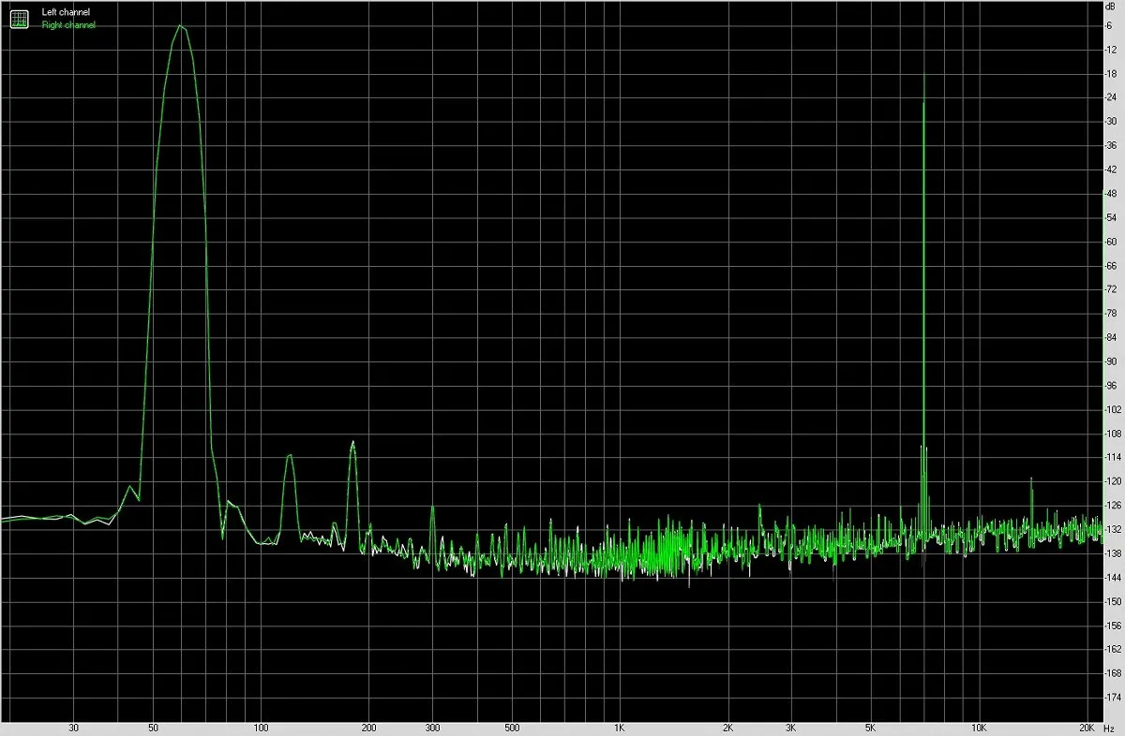Click the 50 label on frequency axis
Screen dimensions: 1125x736
pos(153,727)
